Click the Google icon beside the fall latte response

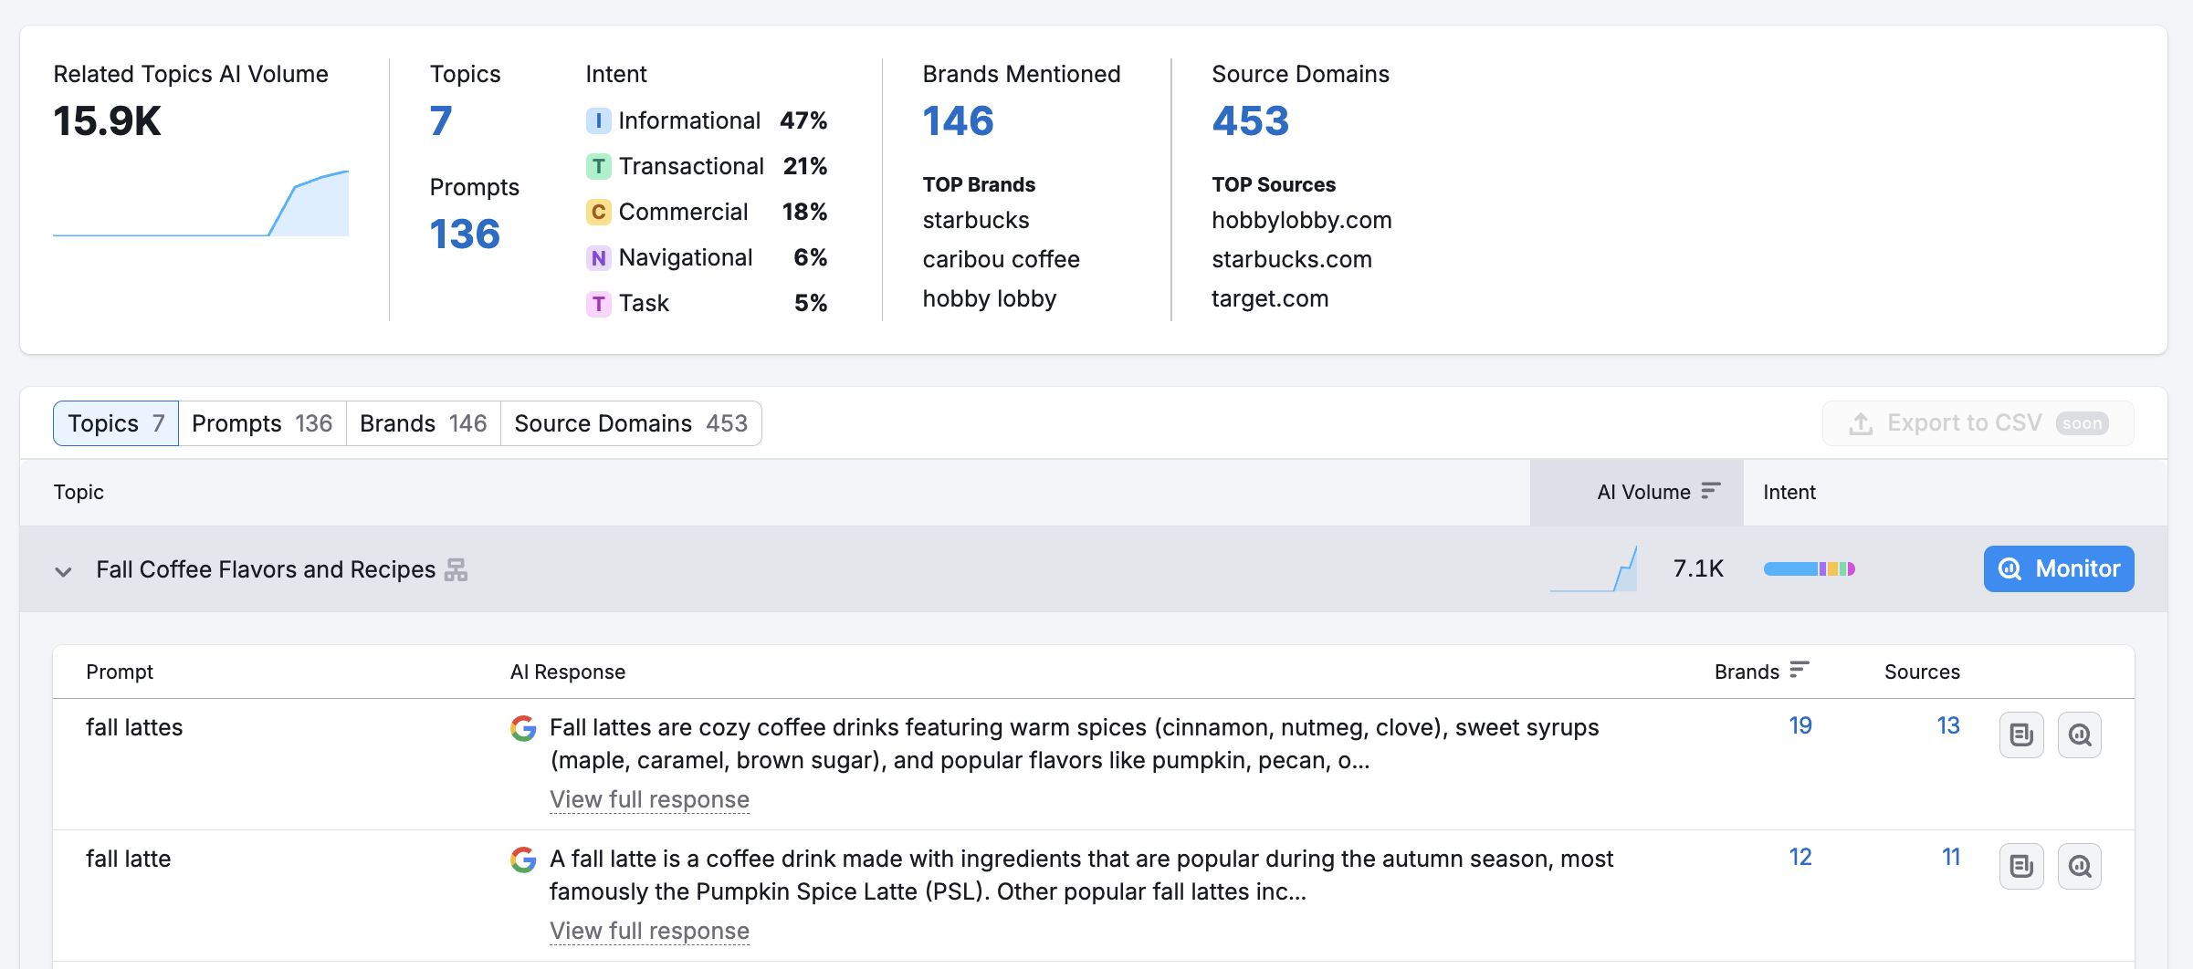tap(523, 859)
